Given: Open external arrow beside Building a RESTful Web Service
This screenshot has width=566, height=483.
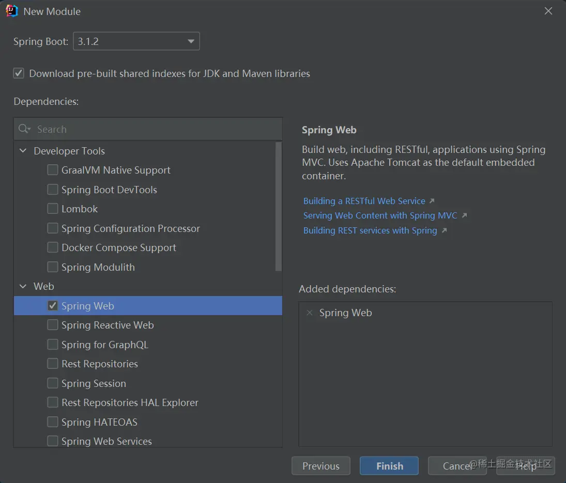Looking at the screenshot, I should (432, 201).
